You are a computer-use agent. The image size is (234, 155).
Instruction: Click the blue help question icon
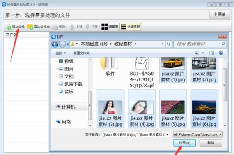(x=221, y=53)
